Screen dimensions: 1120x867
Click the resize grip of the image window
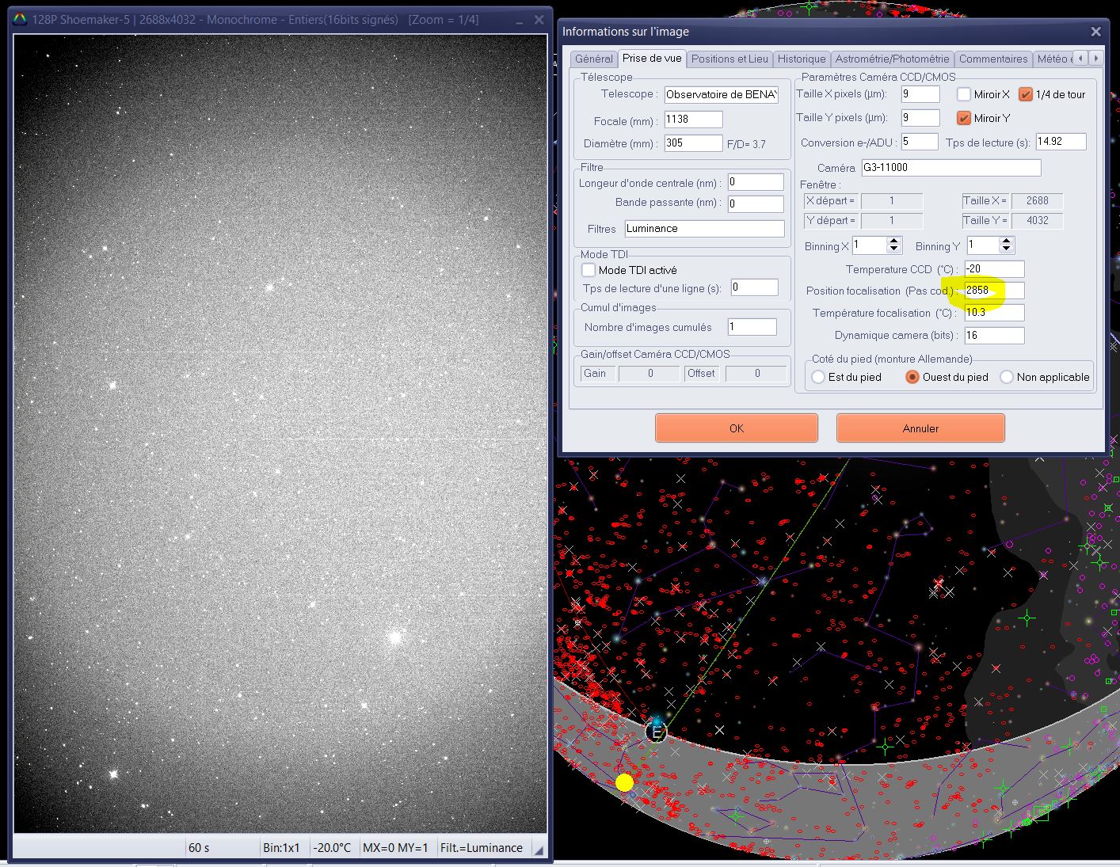pos(539,850)
